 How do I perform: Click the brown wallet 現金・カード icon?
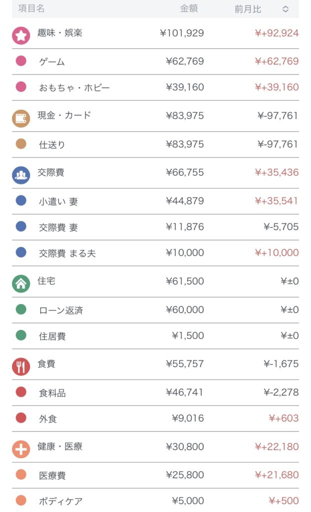pos(21,118)
